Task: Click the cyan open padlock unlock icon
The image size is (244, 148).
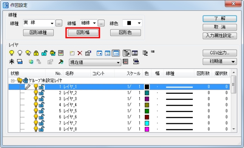Action: pyautogui.click(x=44, y=53)
